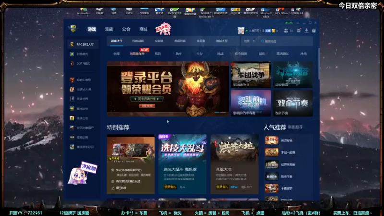Screen dimensions: 384x216
Task: Open the friends icon showing 16
Action: (x=286, y=31)
